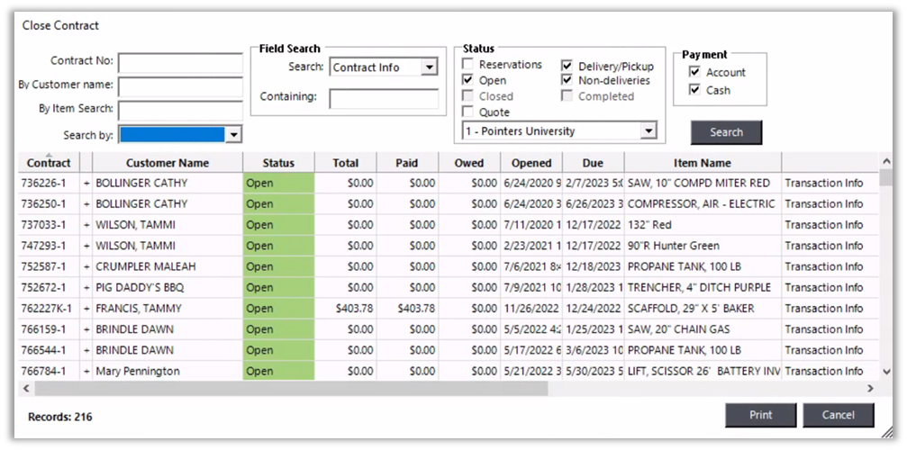Screen dimensions: 907x450
Task: Expand the FRANCIS, TAMMY row plus icon
Action: click(x=86, y=309)
